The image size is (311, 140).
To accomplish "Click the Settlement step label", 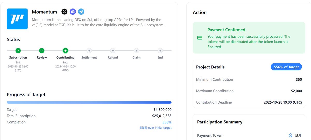I will click(x=89, y=57).
